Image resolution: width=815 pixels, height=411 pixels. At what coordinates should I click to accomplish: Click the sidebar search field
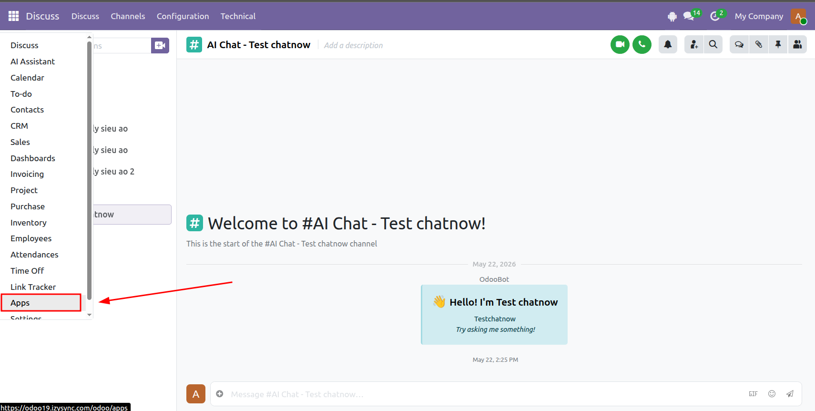coord(122,46)
